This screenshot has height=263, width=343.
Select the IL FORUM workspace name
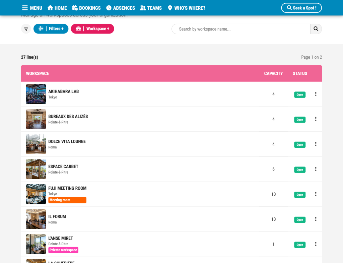(57, 217)
